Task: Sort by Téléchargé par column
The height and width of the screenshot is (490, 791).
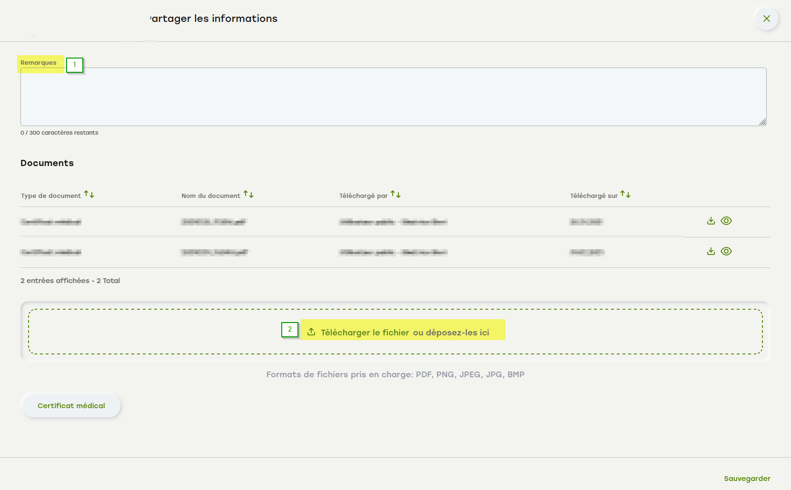Action: [395, 195]
